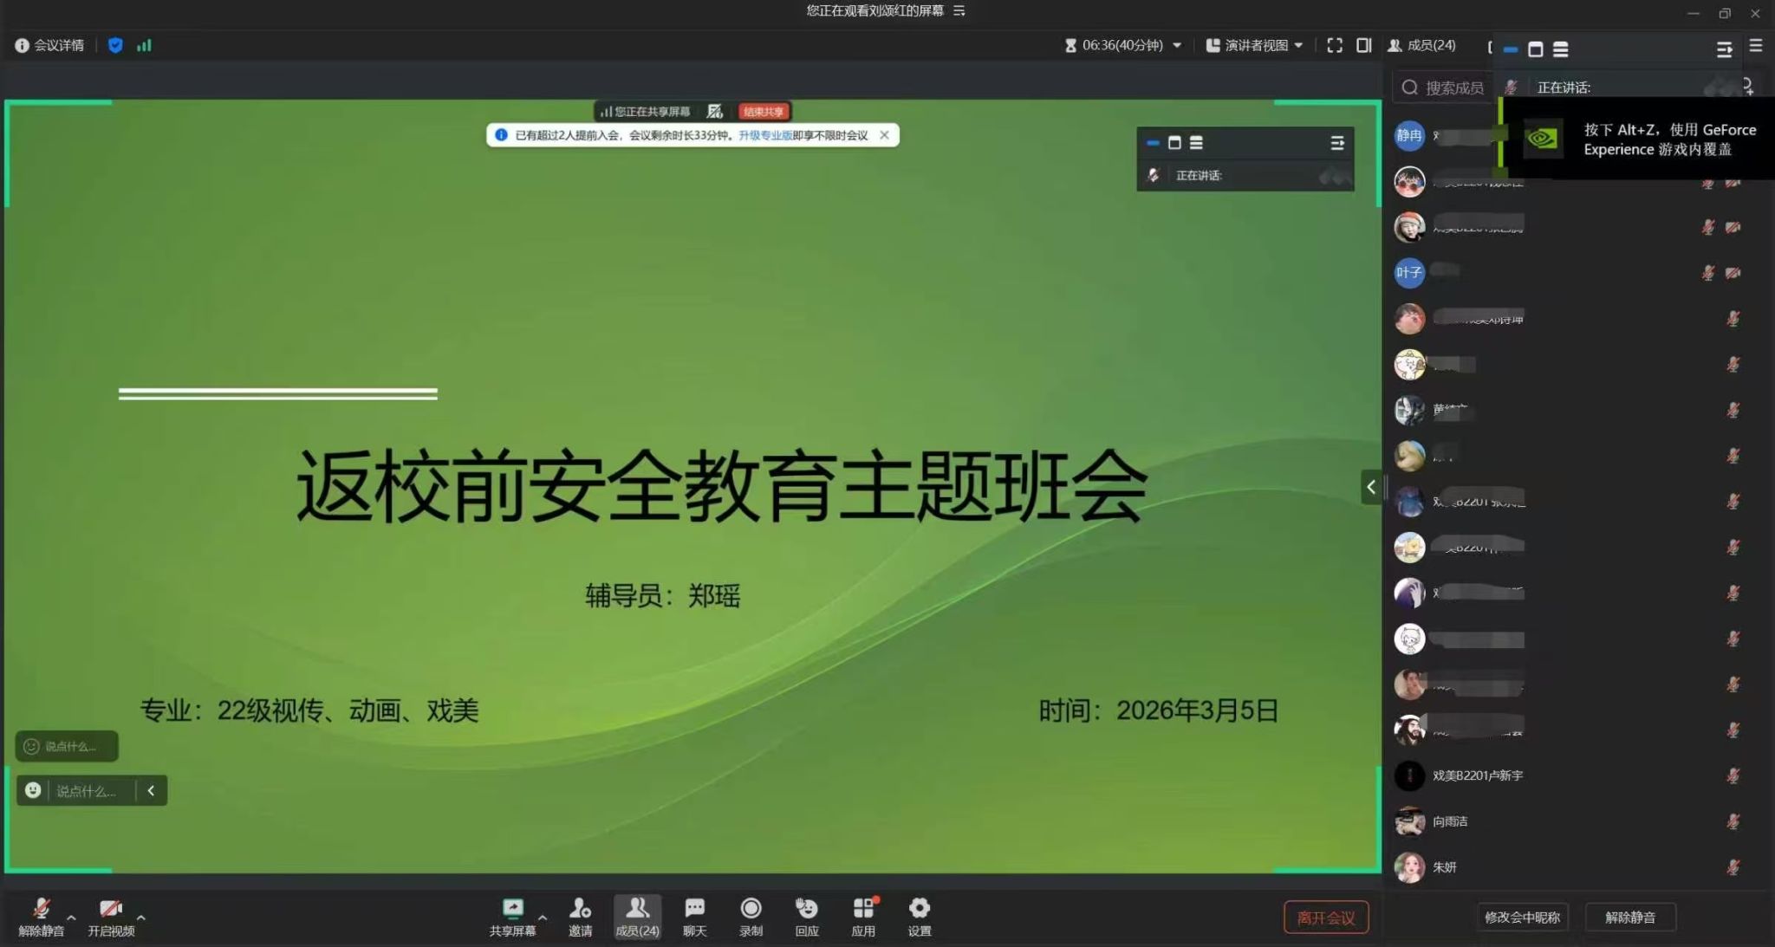Screen dimensions: 1775x947
Task: Click the fullscreen icon in top bar
Action: (x=1335, y=45)
